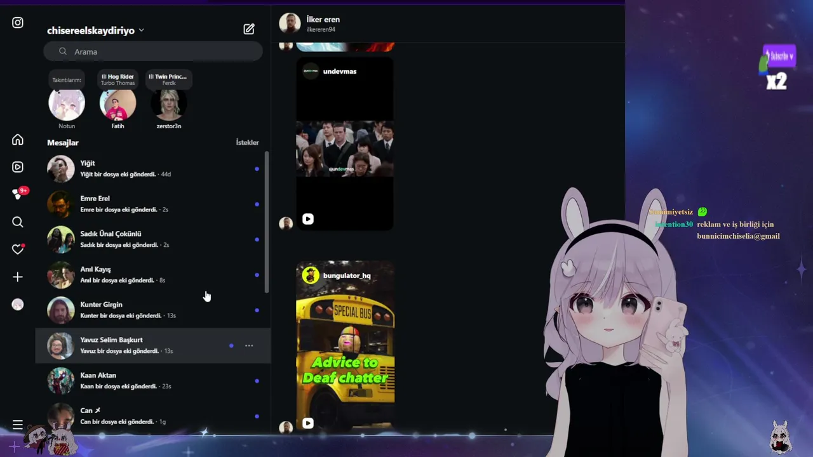Open the chat with Can
This screenshot has width=813, height=457.
153,416
